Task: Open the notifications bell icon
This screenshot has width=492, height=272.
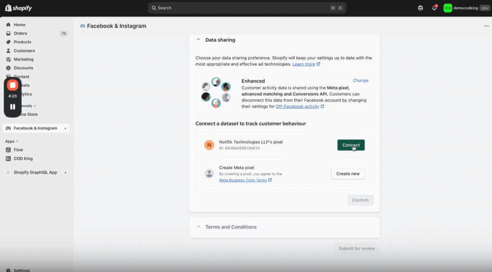Action: coord(434,8)
